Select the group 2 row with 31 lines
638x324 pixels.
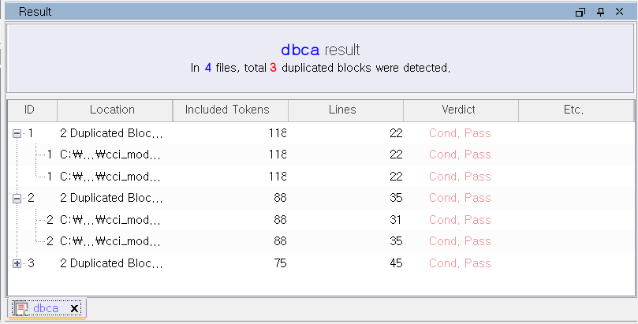pyautogui.click(x=321, y=220)
